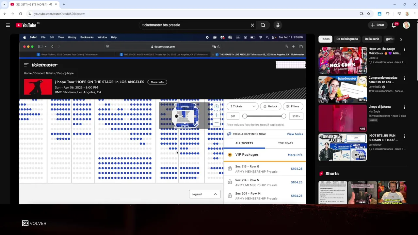
Task: Click More Info for VIP Packages
Action: click(x=295, y=155)
